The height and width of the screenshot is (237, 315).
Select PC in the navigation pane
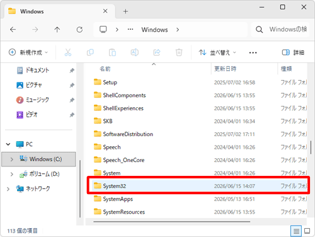coord(25,144)
